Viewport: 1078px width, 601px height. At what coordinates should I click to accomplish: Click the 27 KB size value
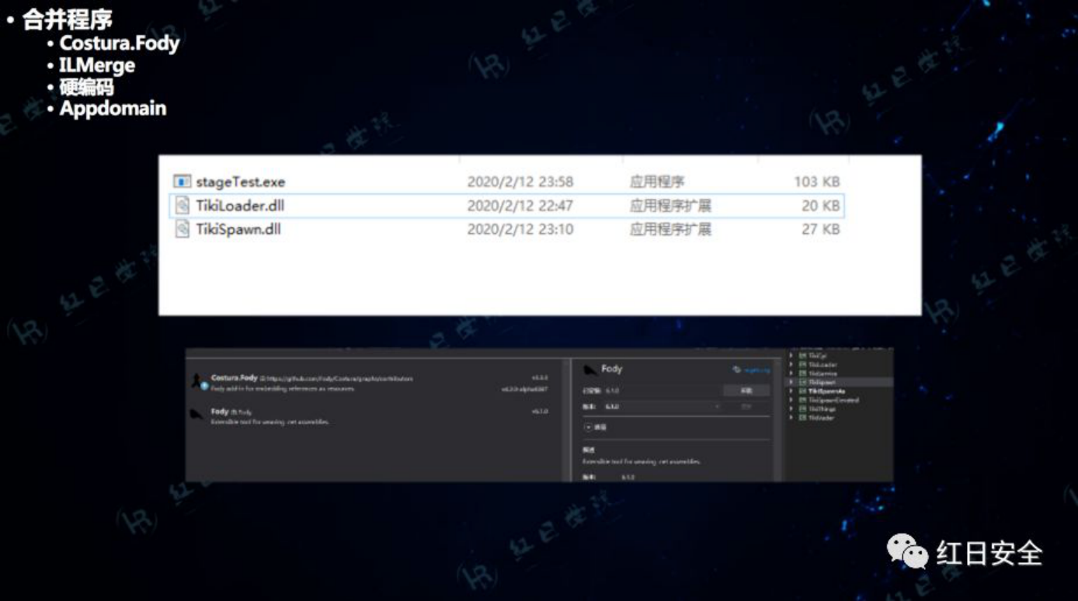pos(820,229)
